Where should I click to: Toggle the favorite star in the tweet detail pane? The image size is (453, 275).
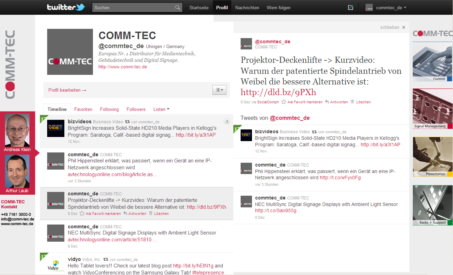(284, 102)
